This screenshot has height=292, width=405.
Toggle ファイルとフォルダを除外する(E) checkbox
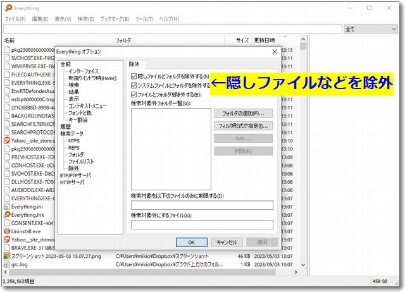134,94
